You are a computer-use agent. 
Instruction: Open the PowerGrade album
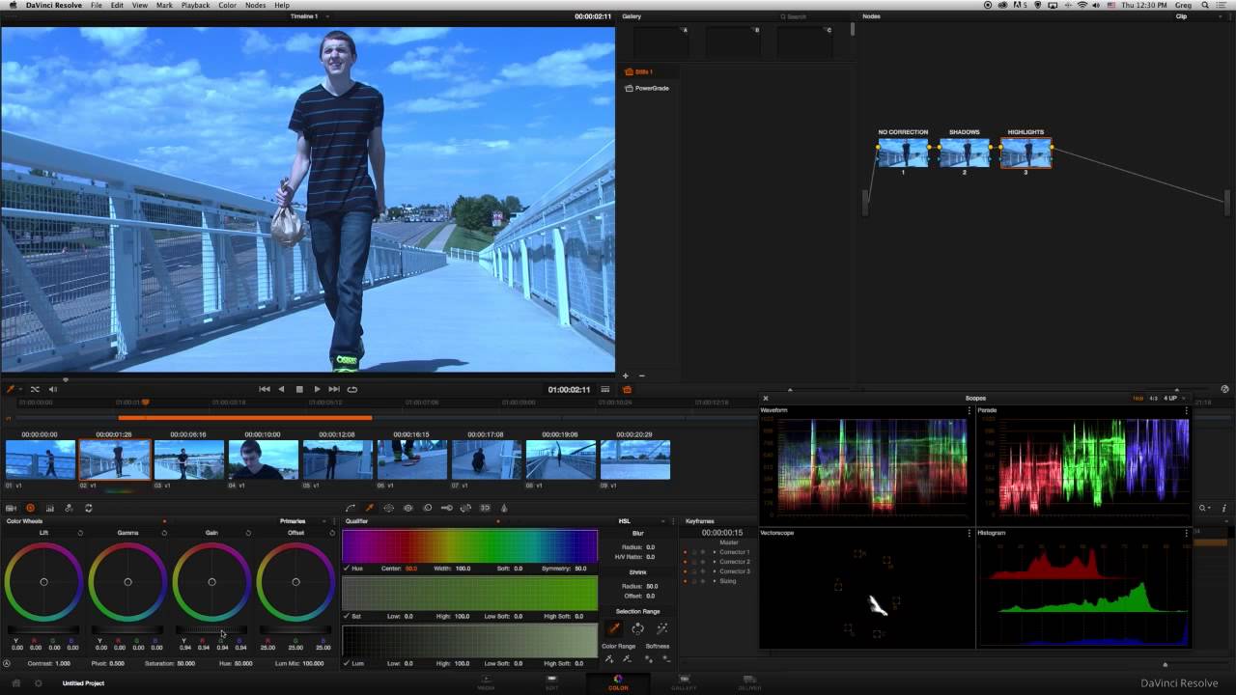click(x=647, y=88)
